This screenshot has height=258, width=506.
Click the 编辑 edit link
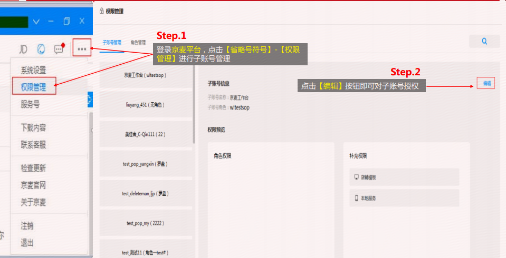click(x=486, y=83)
